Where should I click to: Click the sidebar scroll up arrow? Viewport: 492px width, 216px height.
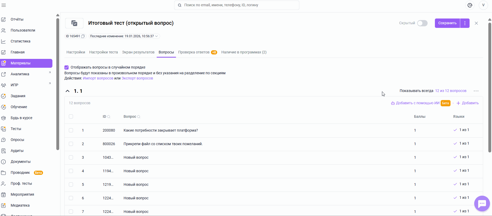coord(58,15)
